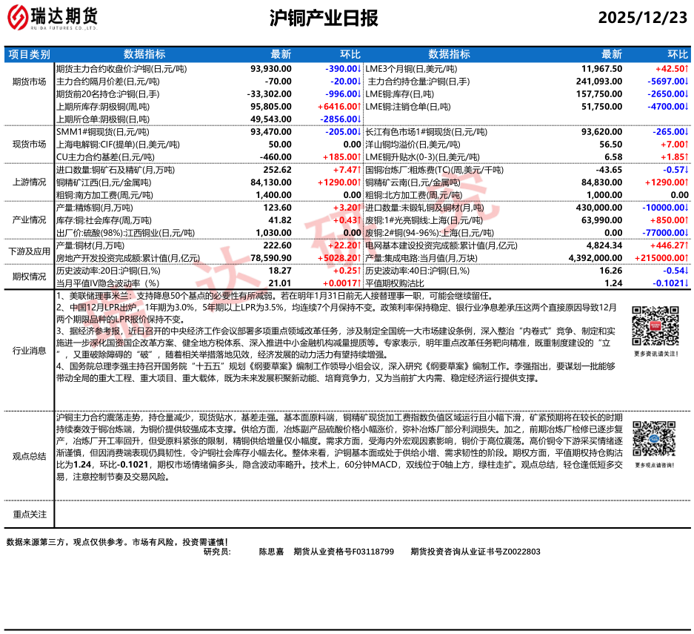Click the Ruida Futures logo icon

point(21,16)
